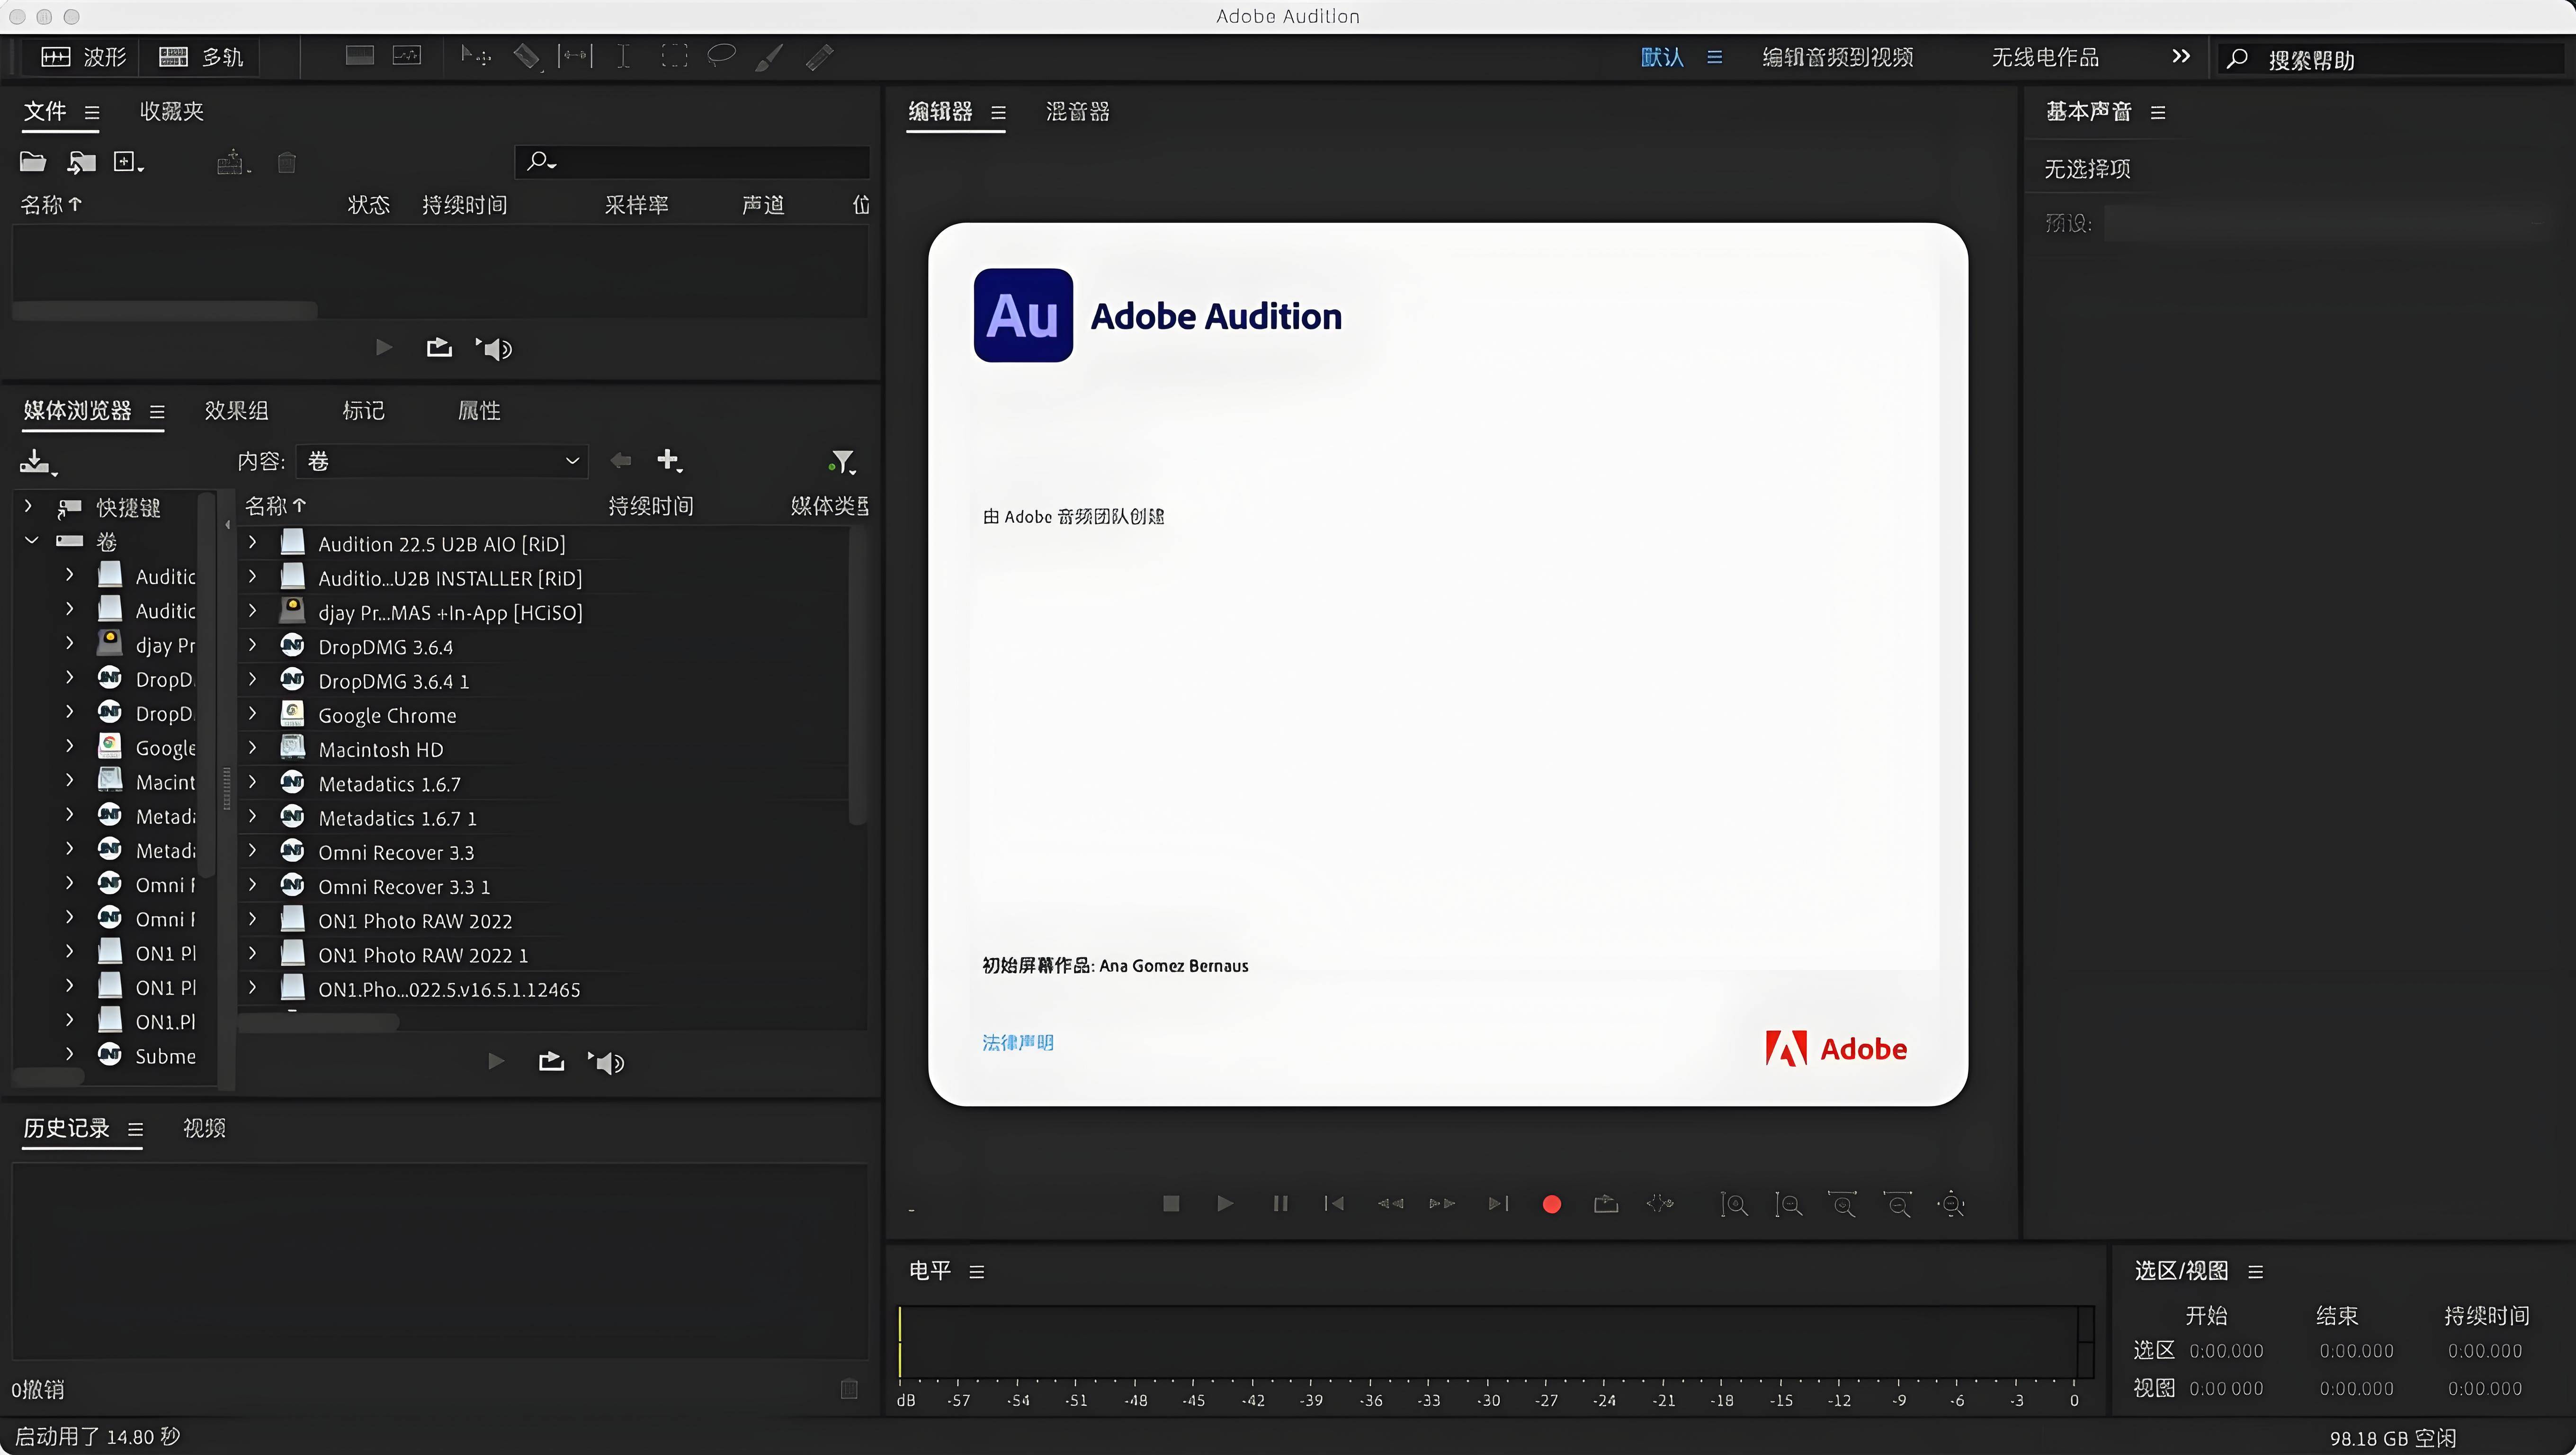
Task: Switch to the 视频 tab
Action: tap(204, 1128)
